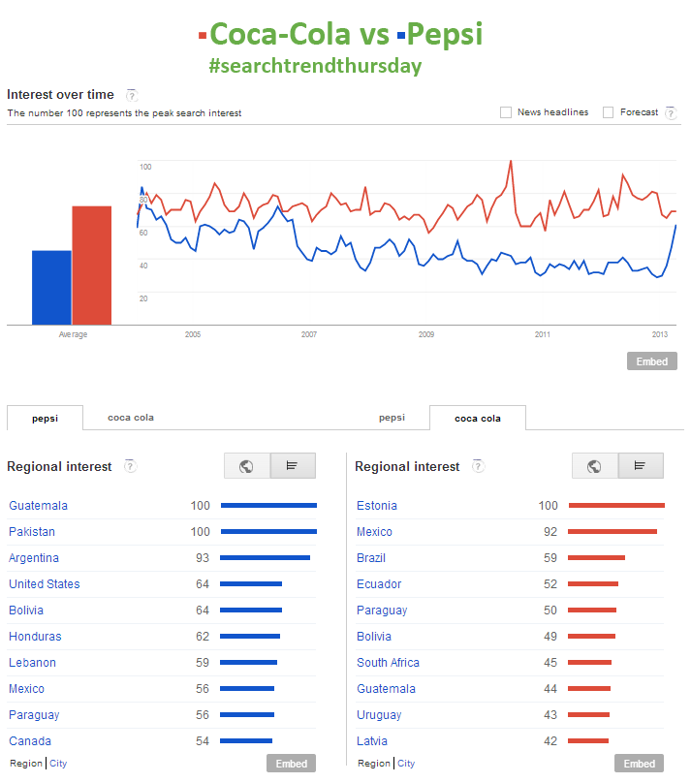Open help icon beside coca cola Regional interest
Viewport: 691px width, 783px height.
pyautogui.click(x=479, y=466)
